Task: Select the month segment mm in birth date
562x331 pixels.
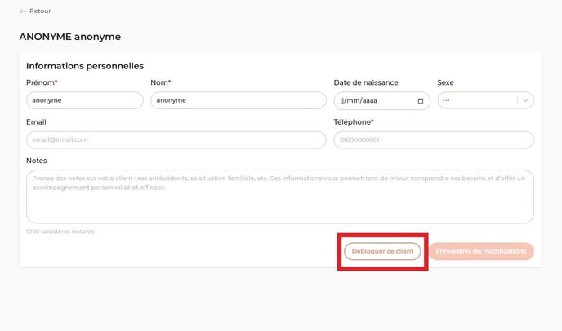Action: click(355, 101)
